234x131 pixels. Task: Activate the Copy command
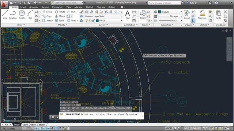[x=47, y=16]
